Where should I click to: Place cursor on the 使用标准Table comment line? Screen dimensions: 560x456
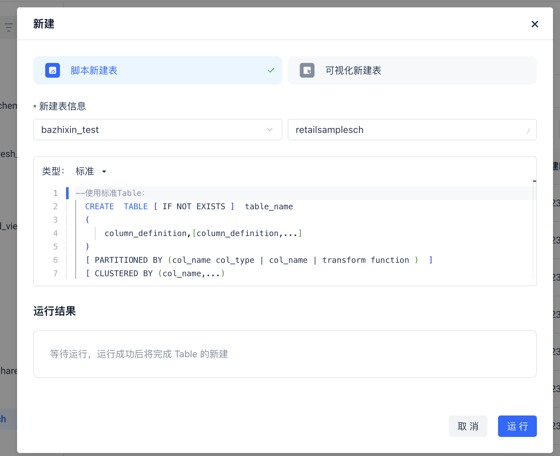click(110, 193)
